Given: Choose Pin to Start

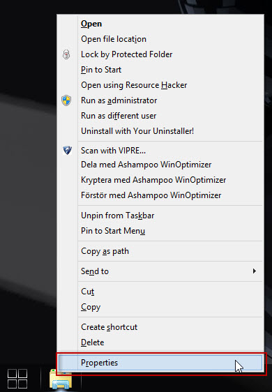Looking at the screenshot, I should [x=160, y=70].
